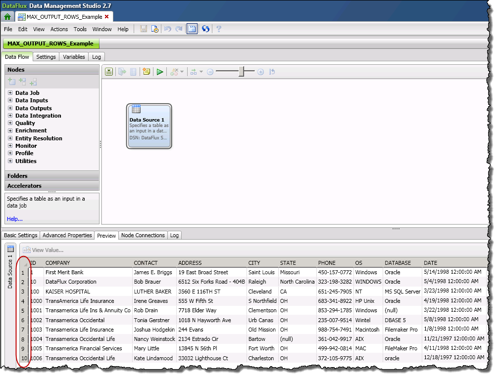Expand the Data Inputs node category
This screenshot has width=498, height=377.
(x=10, y=100)
